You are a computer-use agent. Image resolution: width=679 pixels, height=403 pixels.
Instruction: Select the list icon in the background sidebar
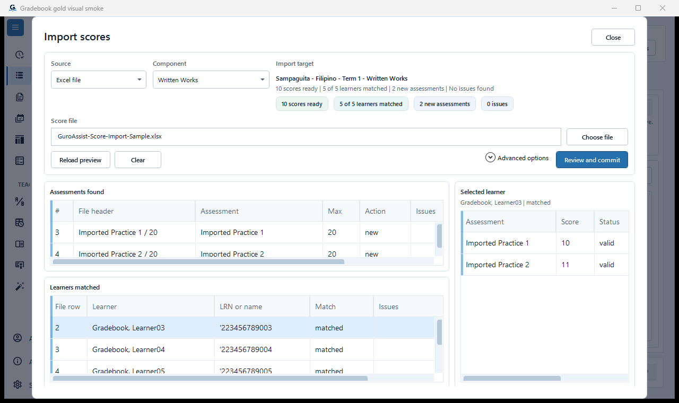click(x=20, y=75)
